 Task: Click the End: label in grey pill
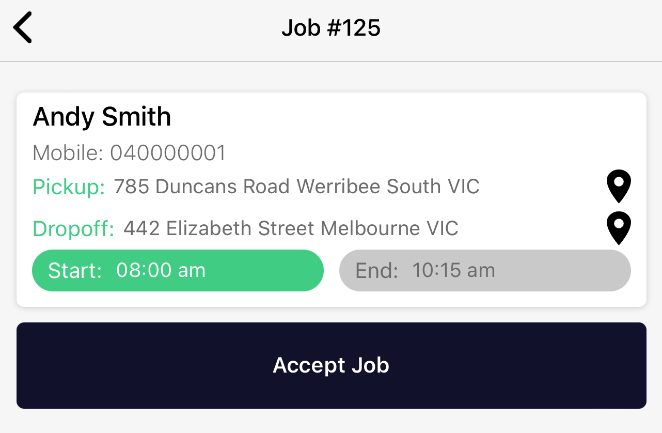377,271
